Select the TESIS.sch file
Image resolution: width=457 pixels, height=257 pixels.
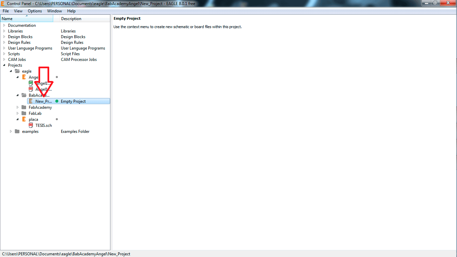(43, 125)
